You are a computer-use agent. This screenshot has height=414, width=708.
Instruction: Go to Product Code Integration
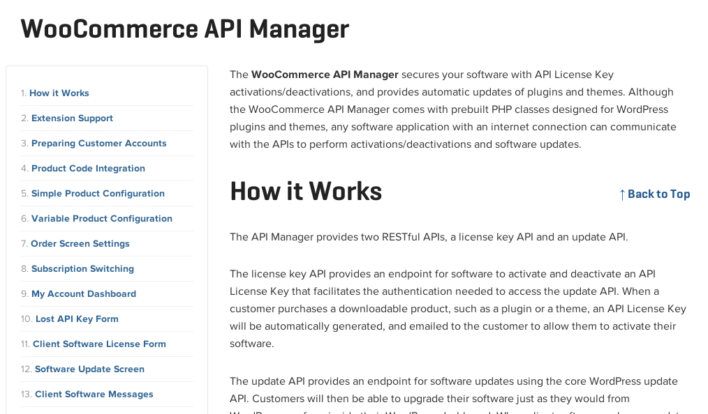88,169
